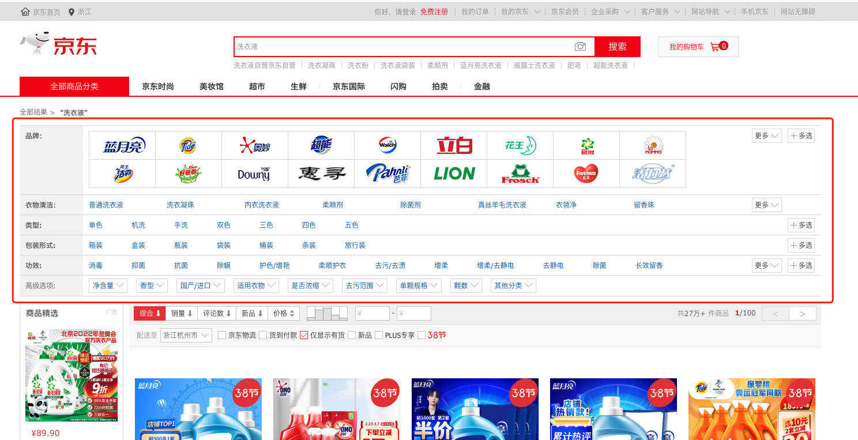Filter by 洗衣凝珠 in 衣物清洁
This screenshot has width=858, height=440.
pyautogui.click(x=180, y=205)
